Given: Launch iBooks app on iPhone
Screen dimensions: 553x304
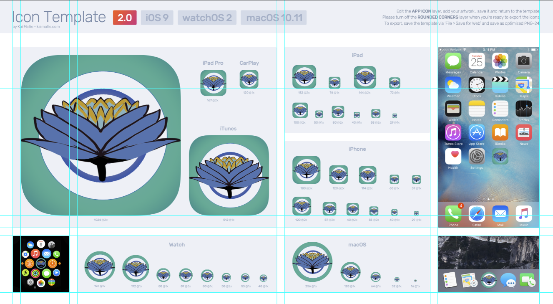Looking at the screenshot, I should [x=500, y=132].
